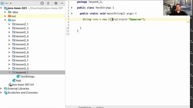Click the iml file icon
This screenshot has height=108, width=193.
point(10,85)
